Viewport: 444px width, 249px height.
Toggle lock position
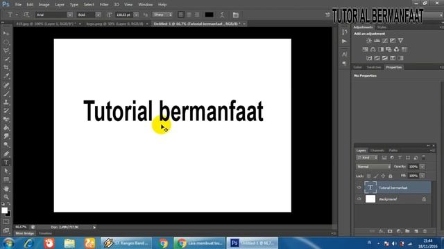point(383,176)
